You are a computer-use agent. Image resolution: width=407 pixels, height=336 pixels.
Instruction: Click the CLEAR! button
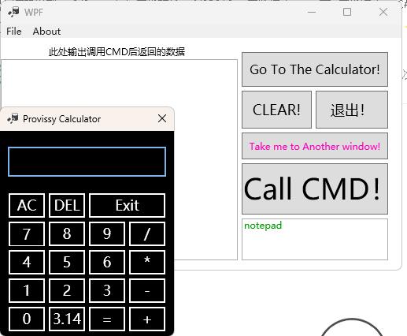[x=276, y=110]
